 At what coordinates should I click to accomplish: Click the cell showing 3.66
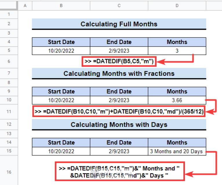coord(177,100)
